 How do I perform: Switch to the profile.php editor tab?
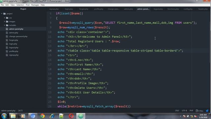point(99,9)
